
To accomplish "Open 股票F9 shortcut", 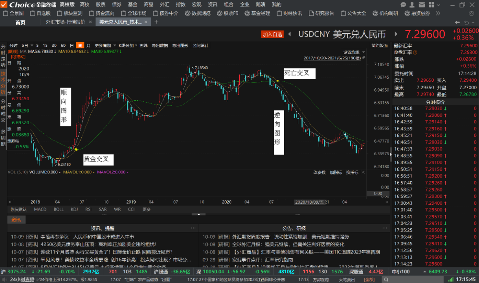I will pos(228,13).
